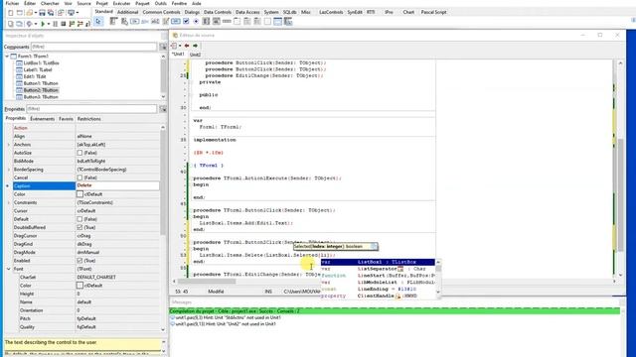Pick the TMainMenu component from palette
This screenshot has width=636, height=357.
point(113,21)
